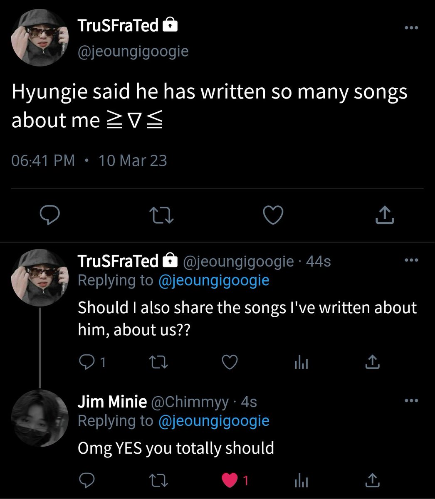Share Jim Minie's reply
Viewport: 435px width, 499px height.
373,480
